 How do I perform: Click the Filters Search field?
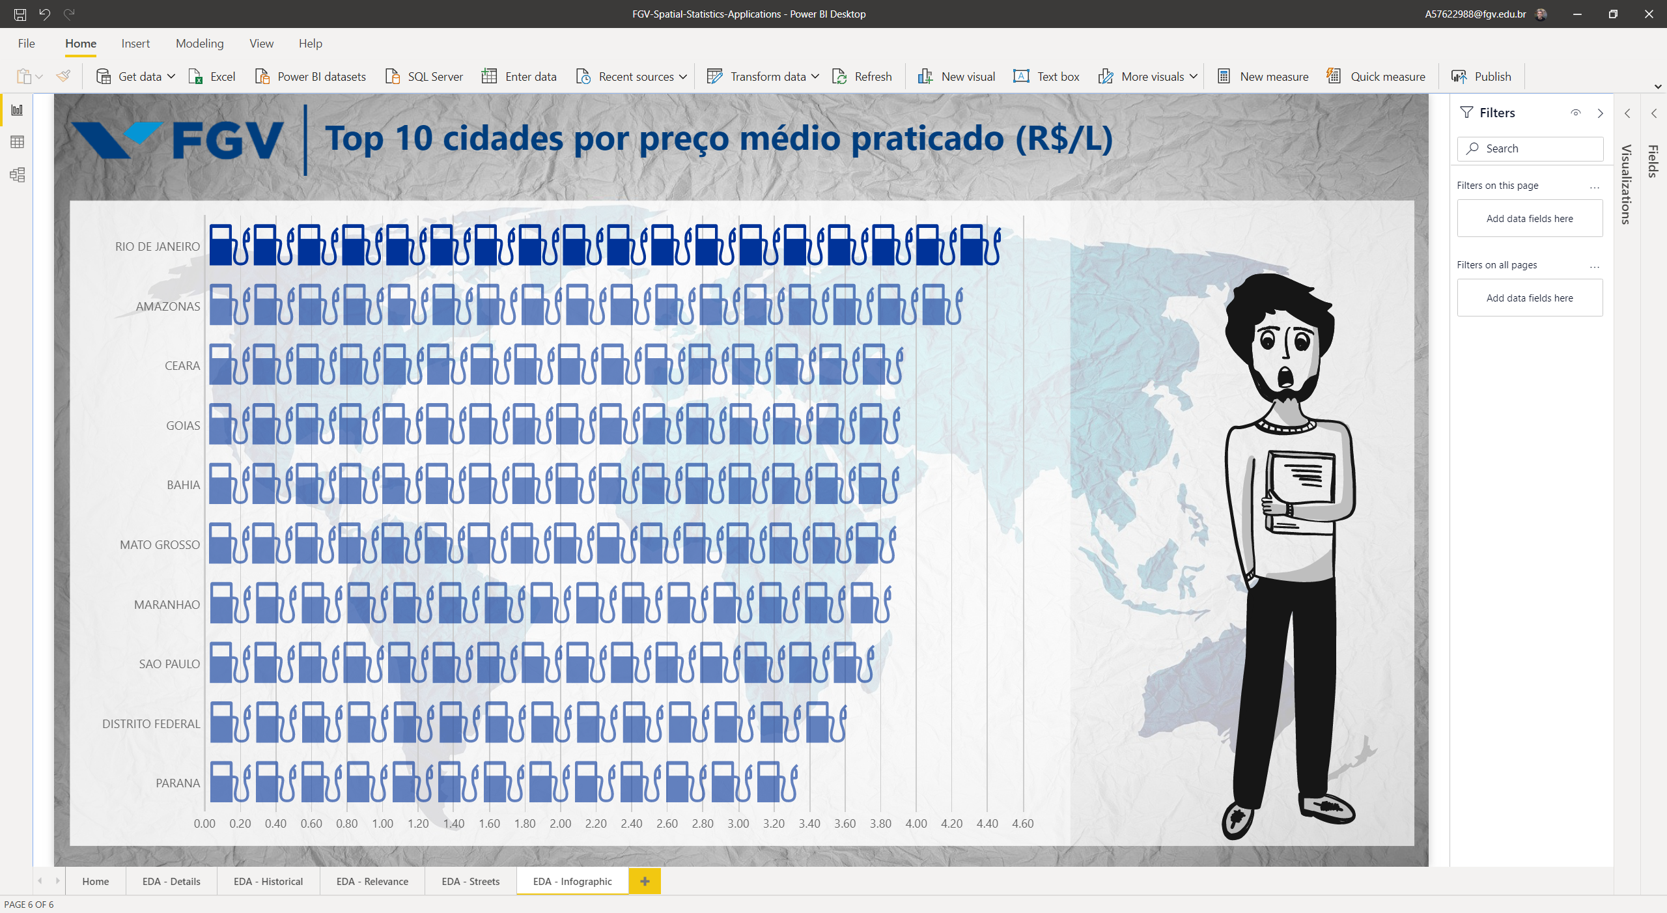coord(1530,148)
